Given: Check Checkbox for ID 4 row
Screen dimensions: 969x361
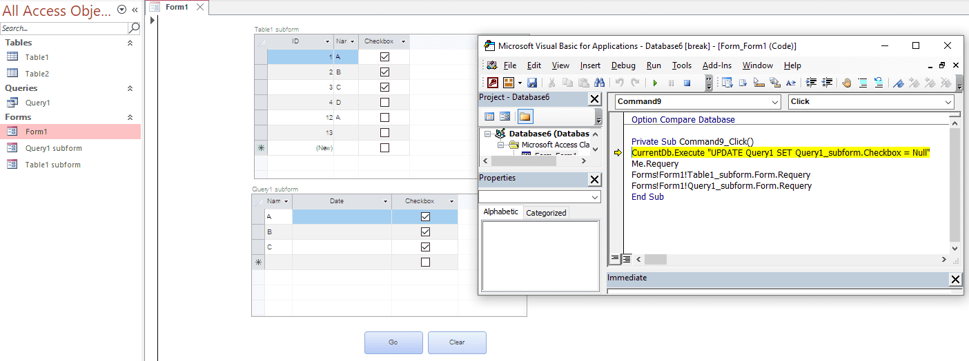Looking at the screenshot, I should [x=384, y=102].
